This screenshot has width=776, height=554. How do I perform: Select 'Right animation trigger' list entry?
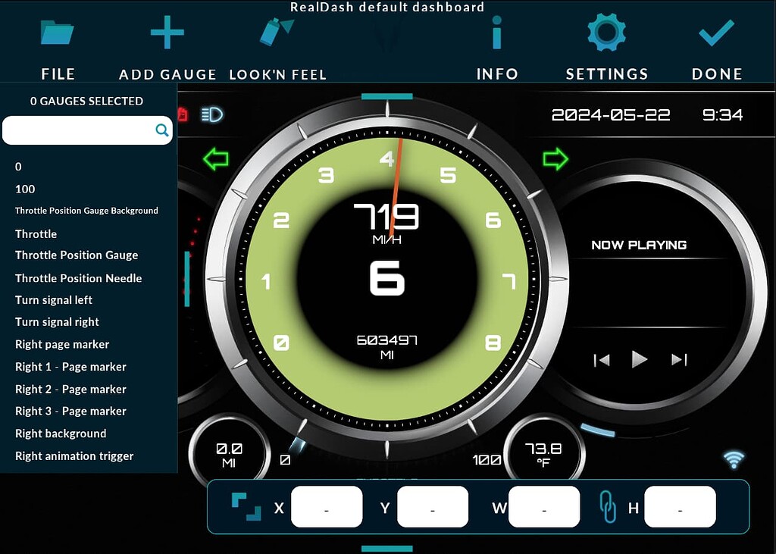(74, 455)
